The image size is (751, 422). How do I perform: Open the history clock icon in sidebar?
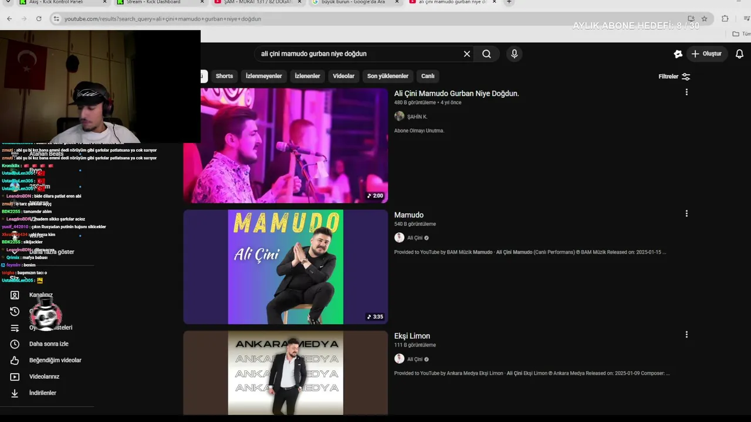click(15, 311)
